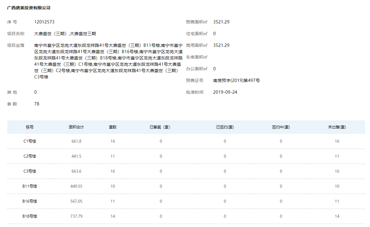370x227 pixels.
Task: Select the C3号楼 row name
Action: tap(30, 171)
